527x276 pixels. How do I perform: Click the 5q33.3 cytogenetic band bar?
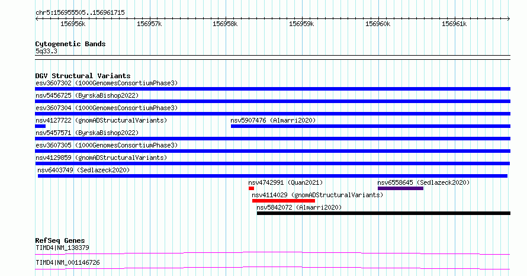(x=272, y=57)
